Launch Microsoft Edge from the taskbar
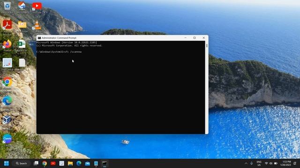Screen dimensions: 300x168 pyautogui.click(x=79, y=163)
